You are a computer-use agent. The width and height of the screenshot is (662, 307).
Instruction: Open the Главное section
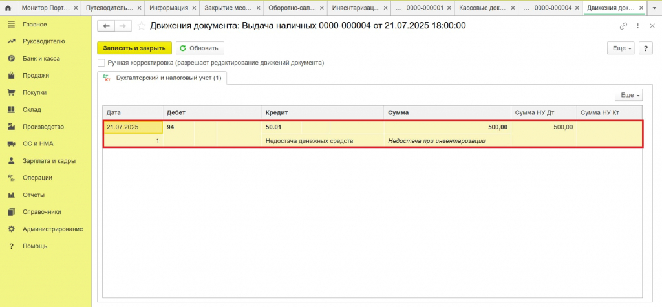click(x=35, y=25)
